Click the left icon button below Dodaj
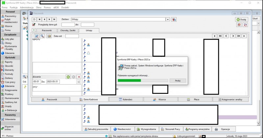 pyautogui.click(x=239, y=25)
